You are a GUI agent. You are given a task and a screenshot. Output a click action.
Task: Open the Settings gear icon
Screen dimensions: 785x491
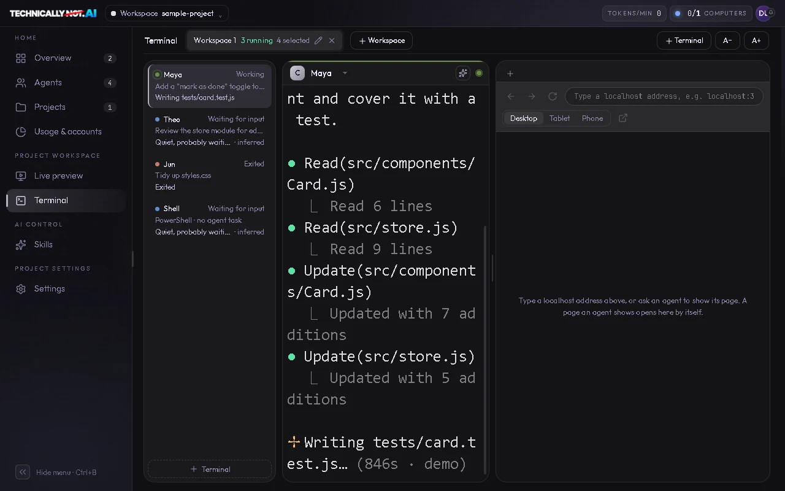[x=21, y=289]
